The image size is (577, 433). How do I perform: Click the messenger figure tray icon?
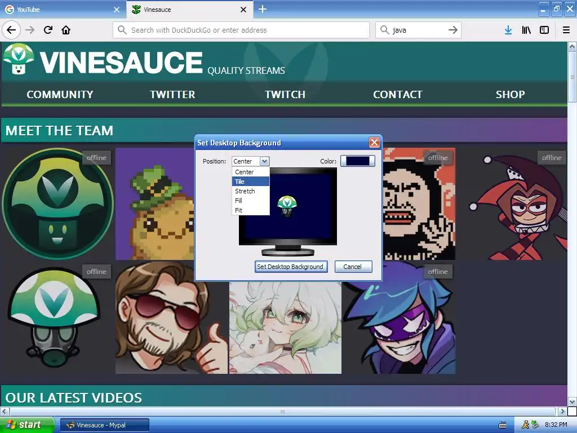(x=525, y=425)
